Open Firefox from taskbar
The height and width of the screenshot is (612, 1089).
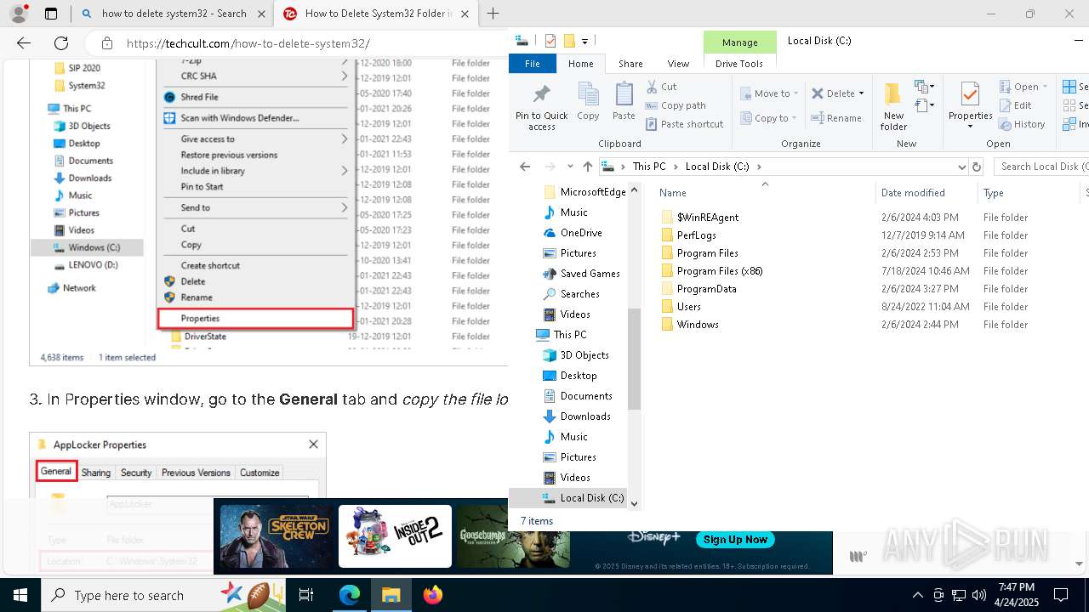tap(433, 595)
